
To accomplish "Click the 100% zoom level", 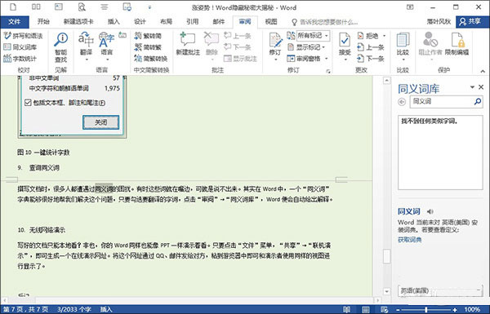I will tap(472, 309).
